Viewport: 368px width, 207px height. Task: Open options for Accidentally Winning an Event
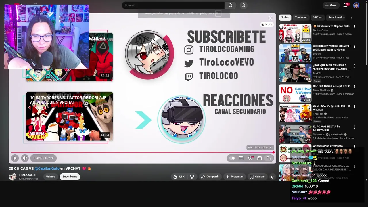point(354,46)
